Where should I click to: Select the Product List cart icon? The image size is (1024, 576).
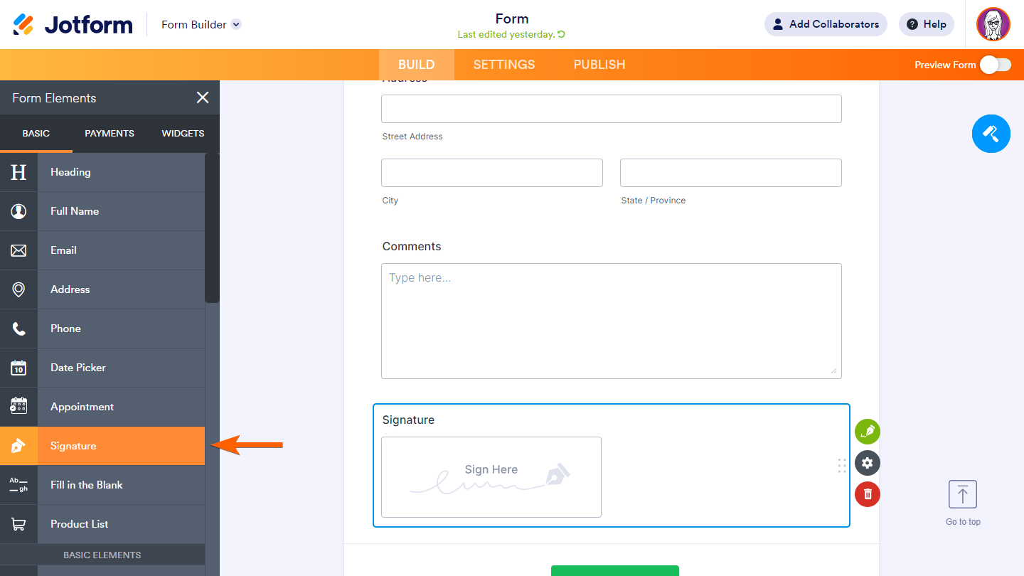(x=18, y=524)
